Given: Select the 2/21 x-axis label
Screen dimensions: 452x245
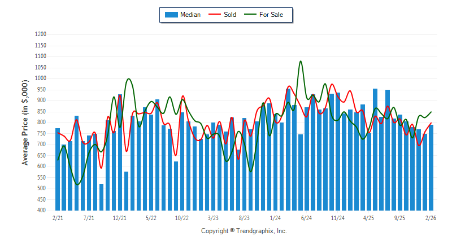Looking at the screenshot, I should coord(58,217).
